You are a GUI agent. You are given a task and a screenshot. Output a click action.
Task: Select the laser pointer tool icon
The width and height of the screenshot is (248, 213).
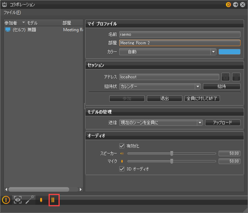pyautogui.click(x=29, y=200)
